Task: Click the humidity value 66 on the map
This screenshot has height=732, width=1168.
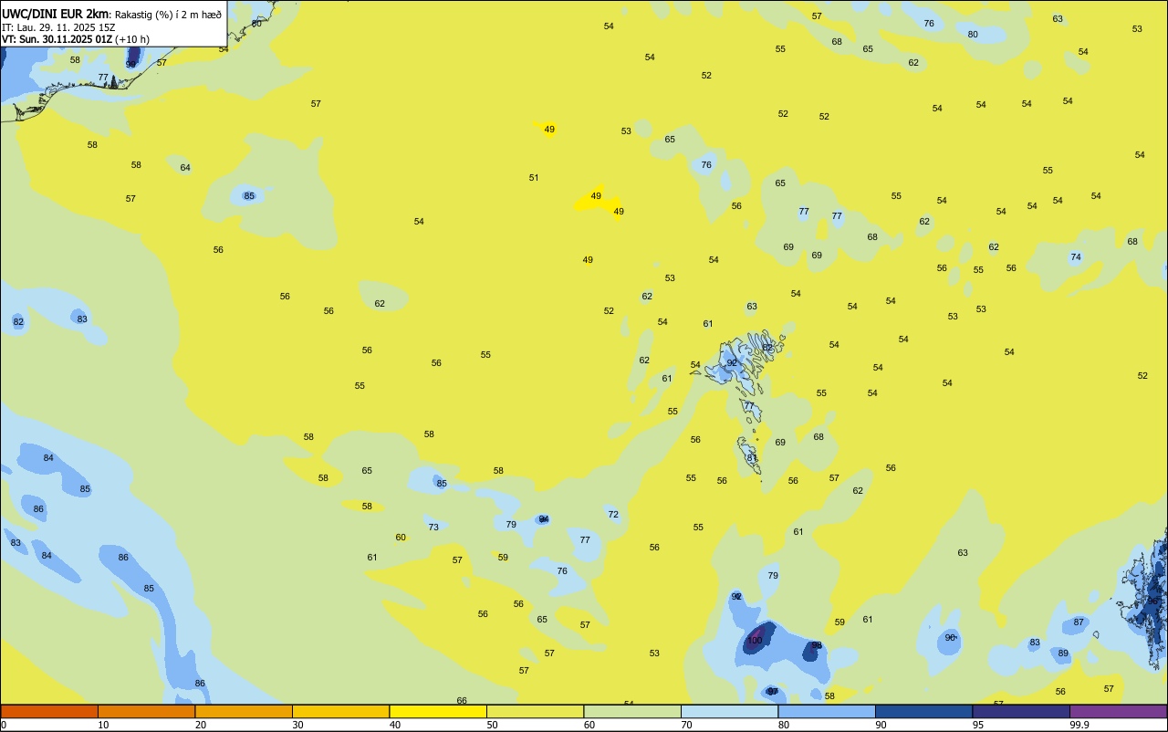Action: tap(462, 701)
